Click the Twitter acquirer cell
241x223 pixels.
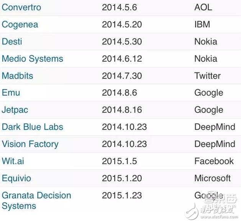tap(207, 75)
